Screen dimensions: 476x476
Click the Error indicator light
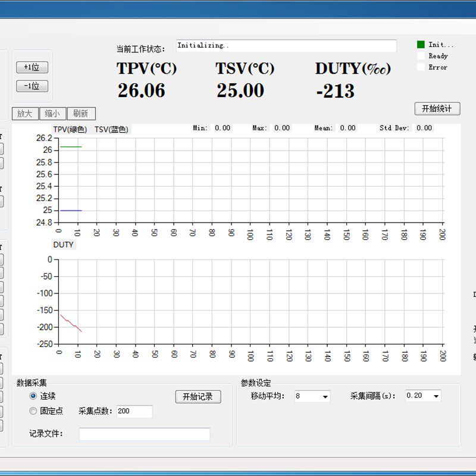coord(421,67)
